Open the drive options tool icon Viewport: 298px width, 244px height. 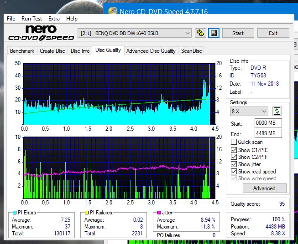(x=200, y=33)
